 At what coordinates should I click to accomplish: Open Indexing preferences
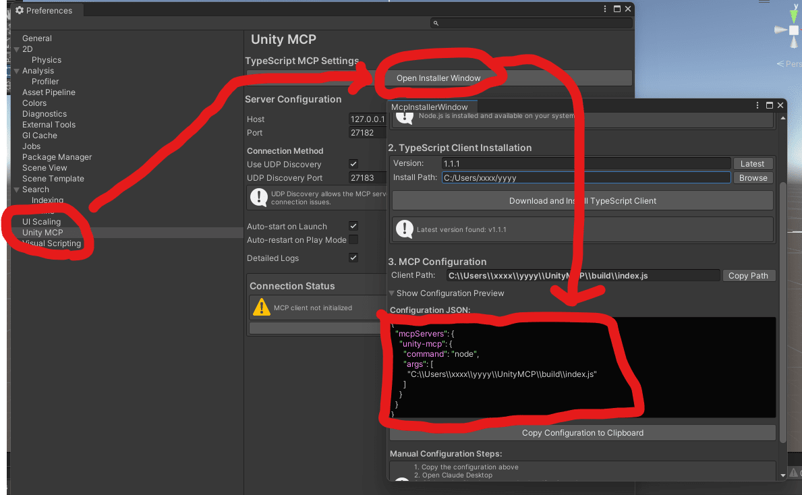point(48,200)
